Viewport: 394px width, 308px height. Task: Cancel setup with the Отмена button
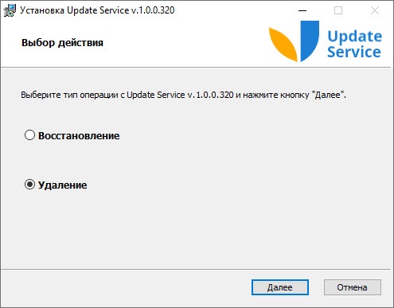(x=353, y=287)
